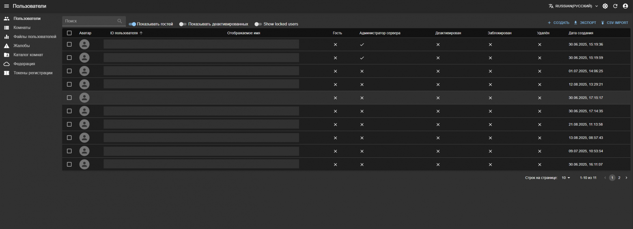This screenshot has width=633, height=229.
Task: Click the Users sidebar people icon
Action: (6, 19)
